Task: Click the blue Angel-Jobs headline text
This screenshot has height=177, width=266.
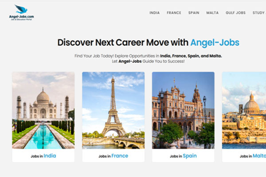Action: (x=215, y=42)
